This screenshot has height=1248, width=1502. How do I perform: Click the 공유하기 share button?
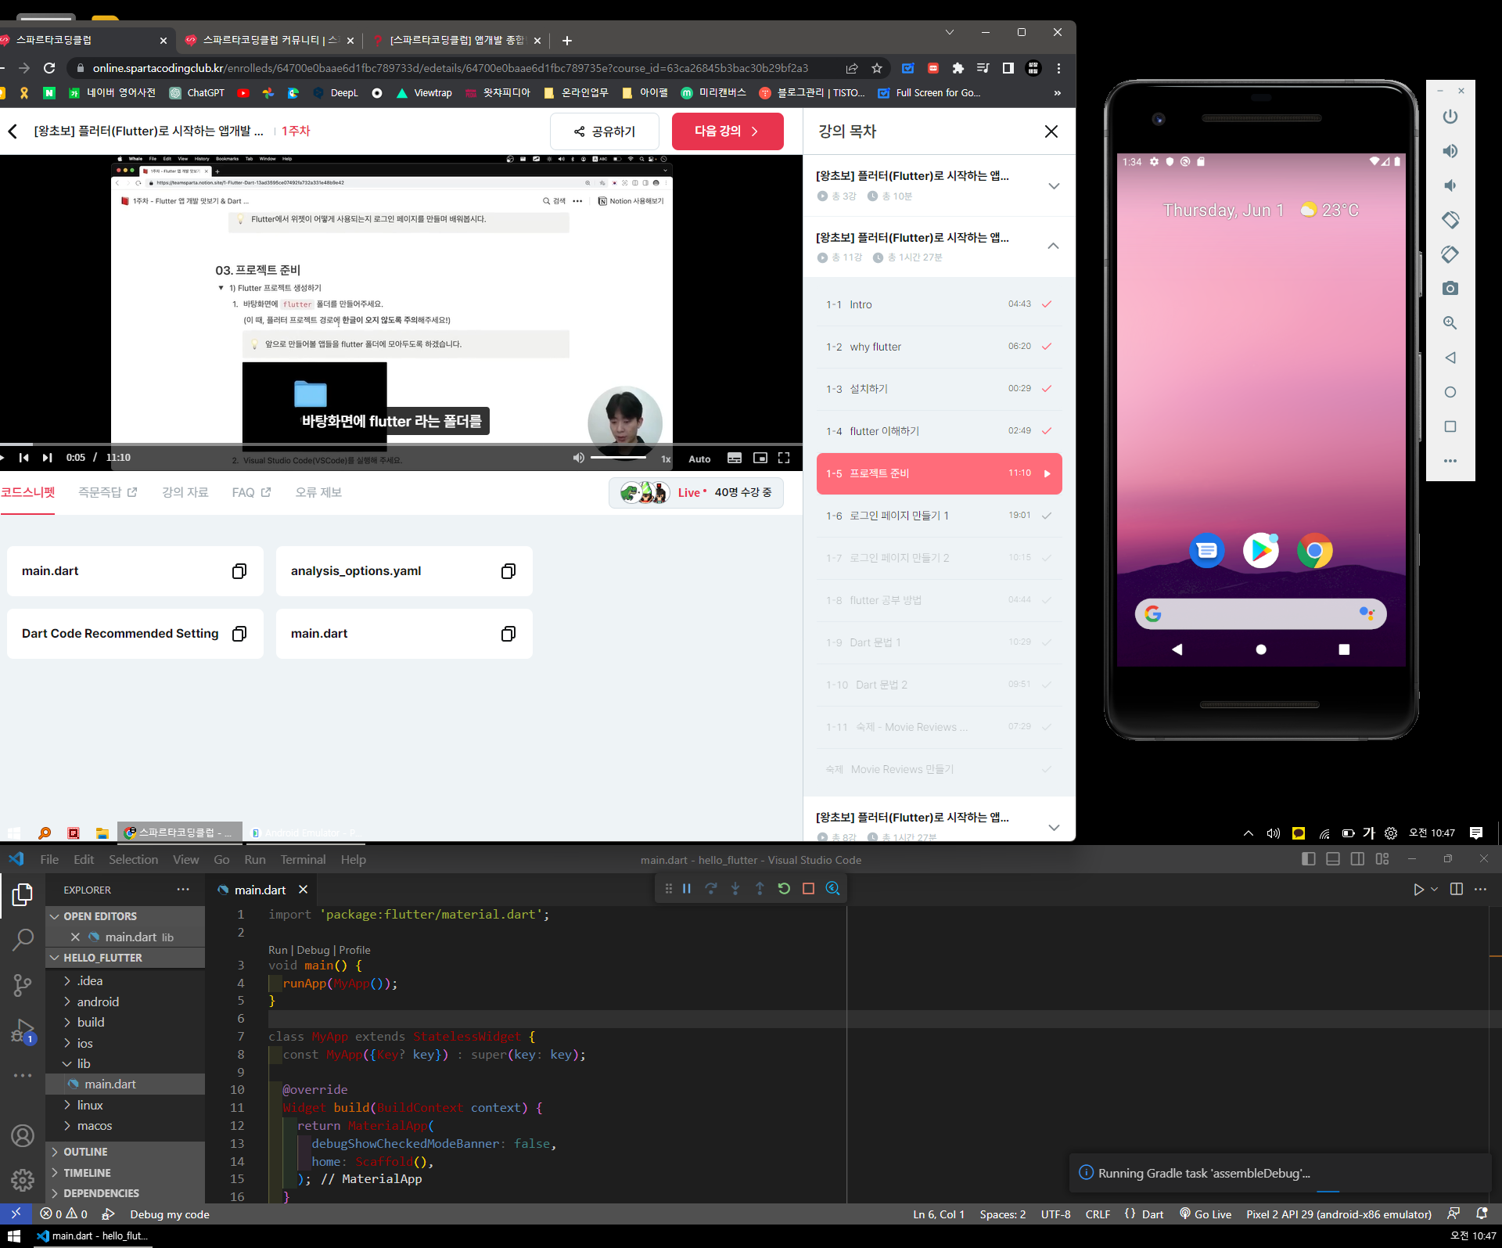tap(605, 131)
